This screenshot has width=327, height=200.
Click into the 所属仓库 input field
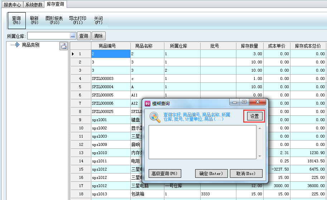(48, 36)
